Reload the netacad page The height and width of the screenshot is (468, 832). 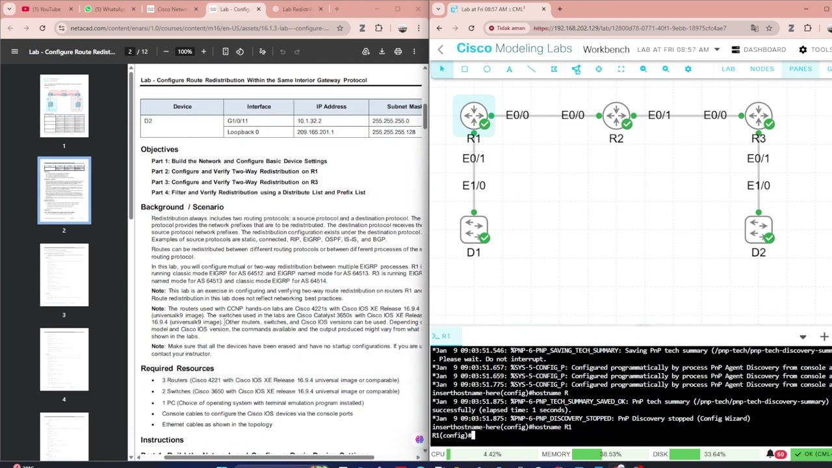point(42,28)
